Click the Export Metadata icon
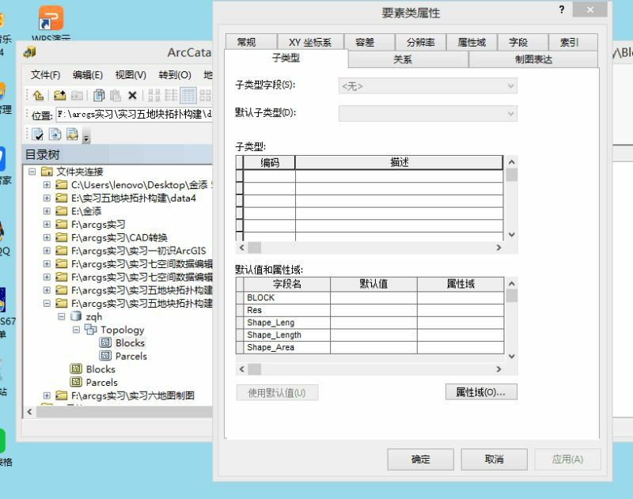Viewport: 633px width, 499px height. tap(55, 134)
